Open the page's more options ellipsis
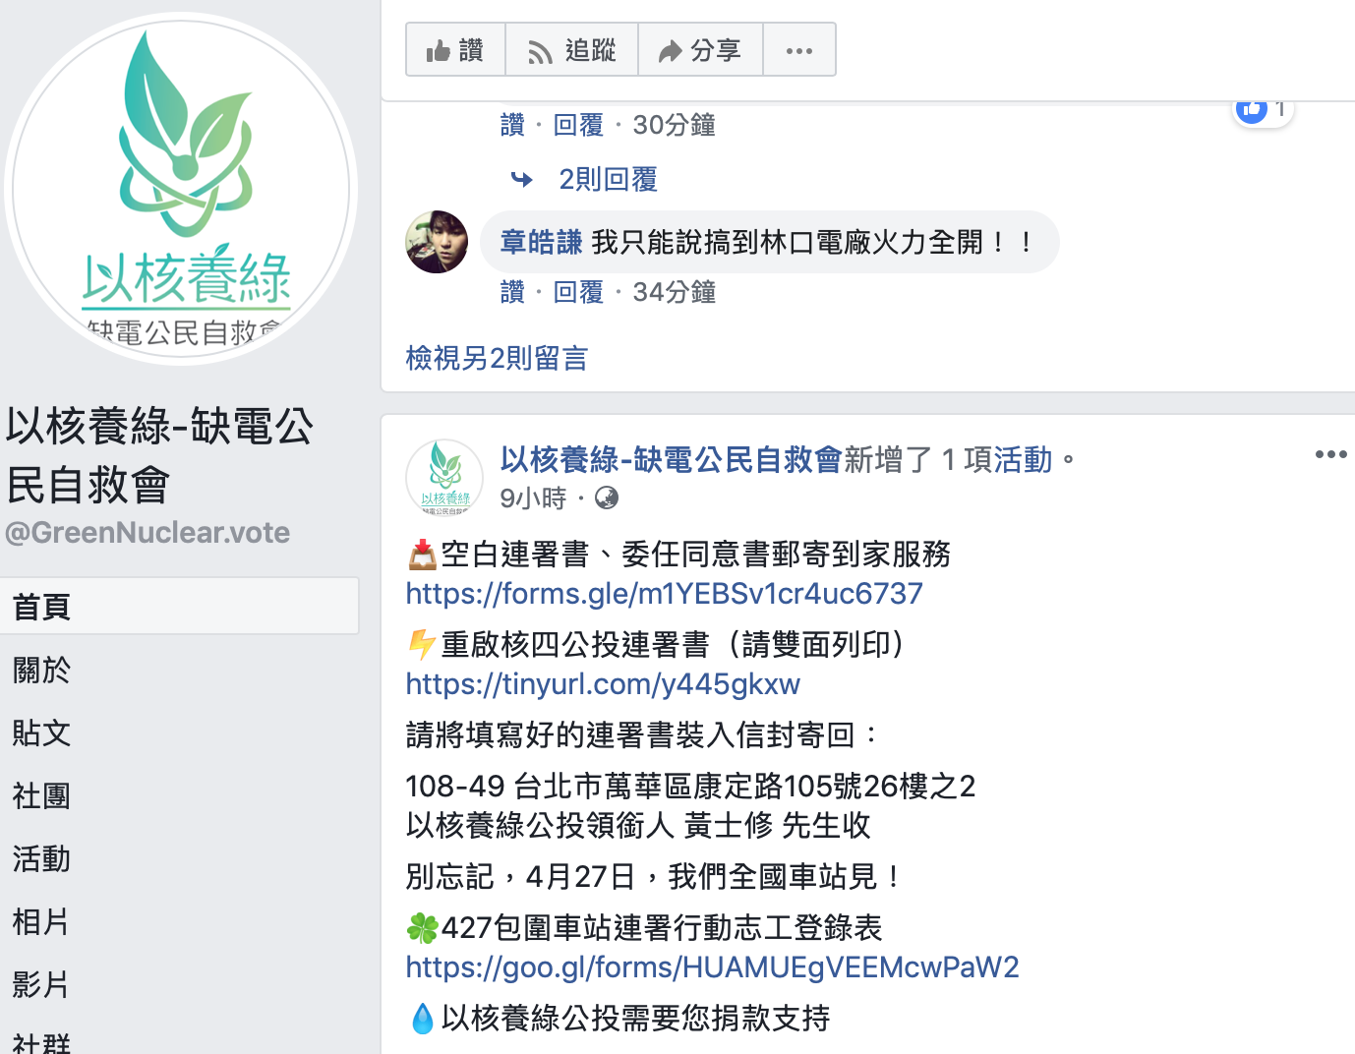 click(799, 49)
